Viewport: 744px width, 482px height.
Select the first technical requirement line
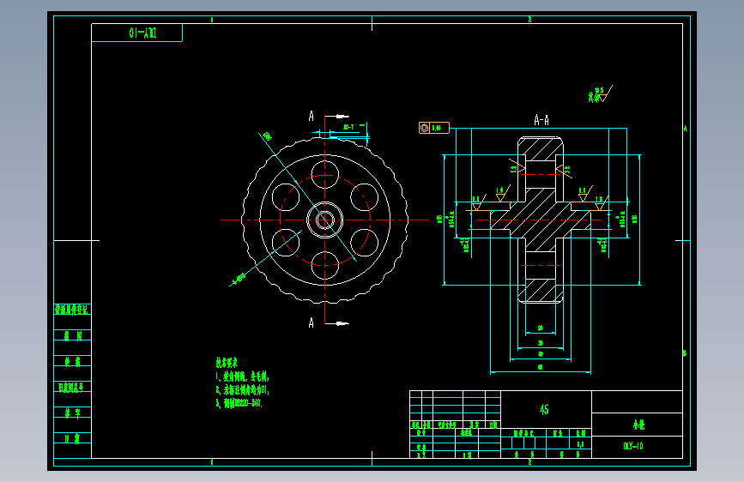243,377
